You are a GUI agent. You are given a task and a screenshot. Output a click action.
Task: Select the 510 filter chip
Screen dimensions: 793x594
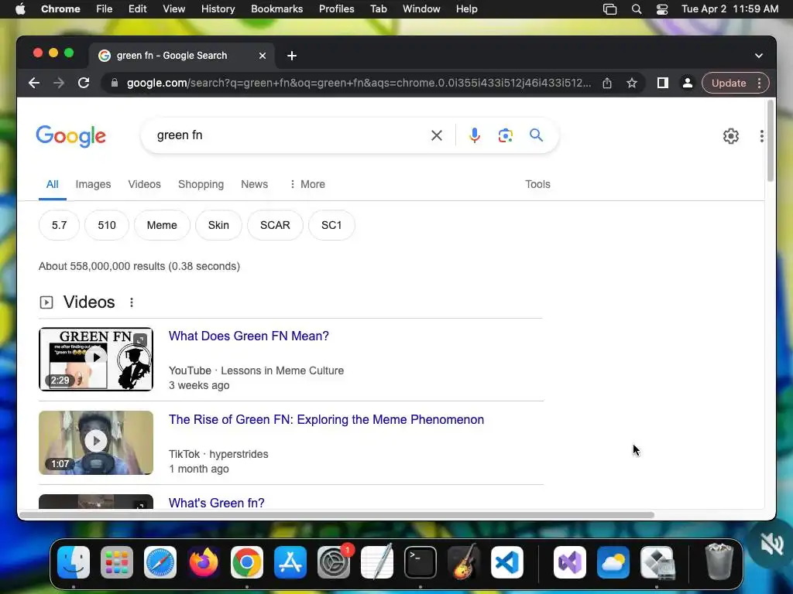click(x=107, y=225)
